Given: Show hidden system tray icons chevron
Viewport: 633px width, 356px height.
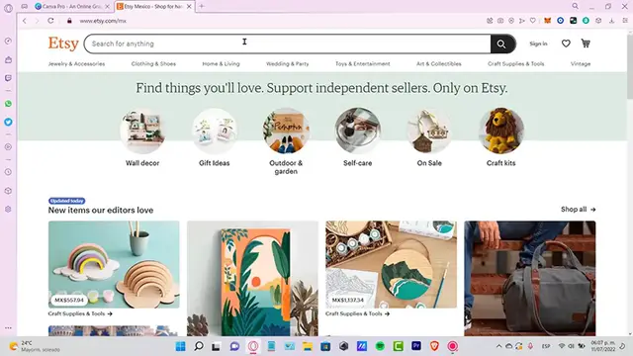Looking at the screenshot, I should 498,346.
